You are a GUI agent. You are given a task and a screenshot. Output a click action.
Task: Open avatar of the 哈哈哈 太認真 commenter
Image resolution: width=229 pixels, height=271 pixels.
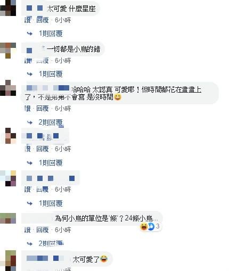click(x=8, y=88)
